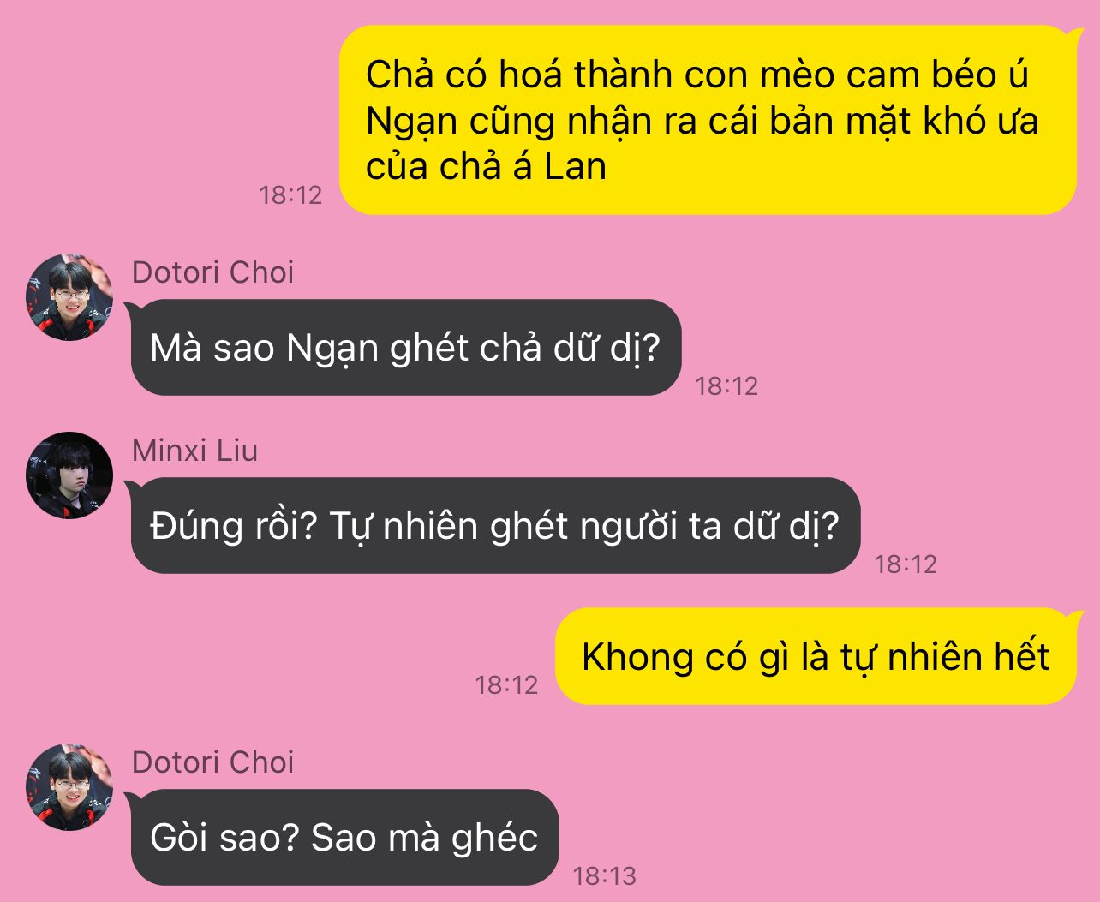The height and width of the screenshot is (902, 1100).
Task: Click the 18:12 timestamp beside Minxi Liu's message
Action: click(906, 564)
